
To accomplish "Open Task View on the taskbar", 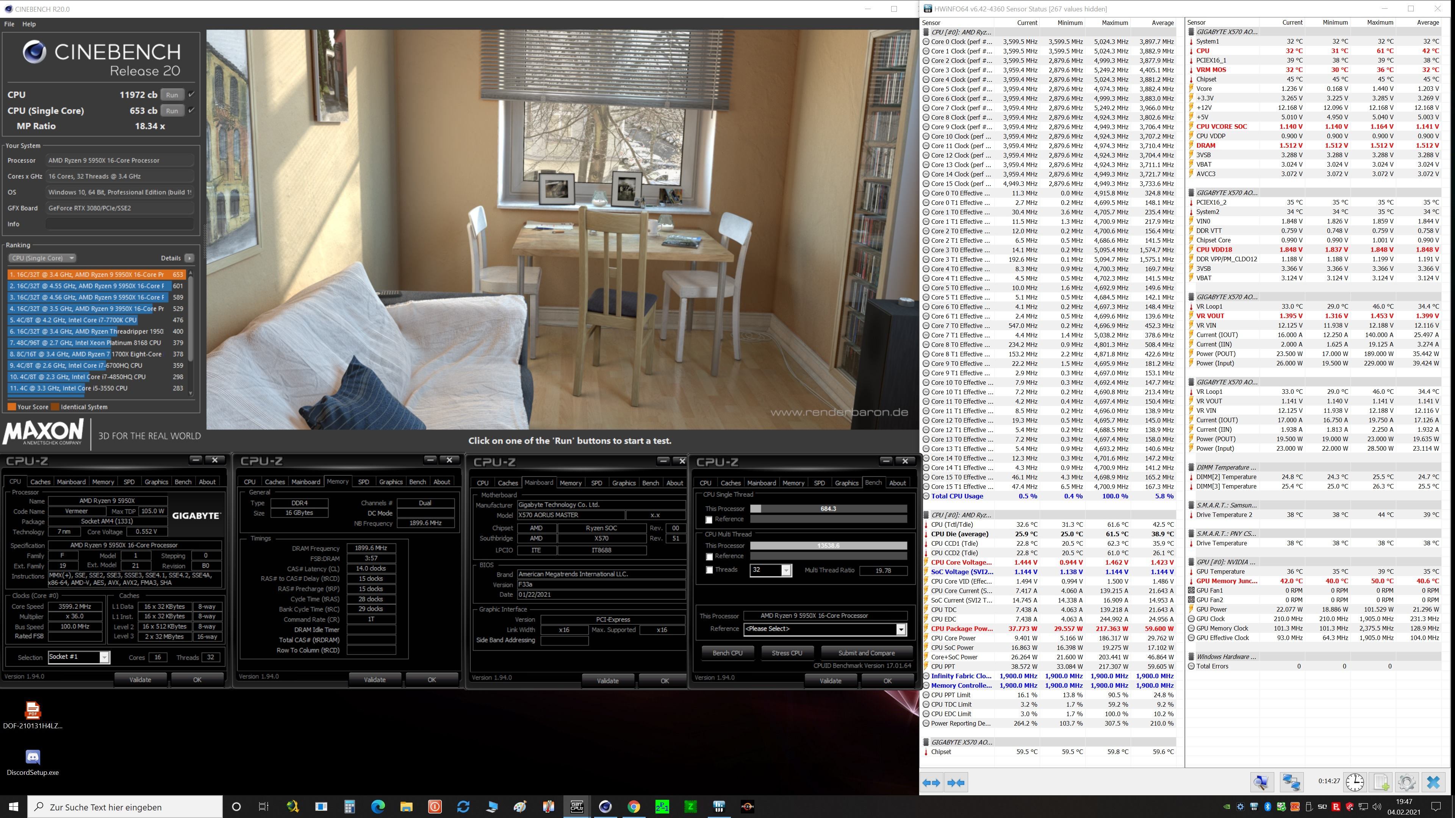I will coord(264,807).
